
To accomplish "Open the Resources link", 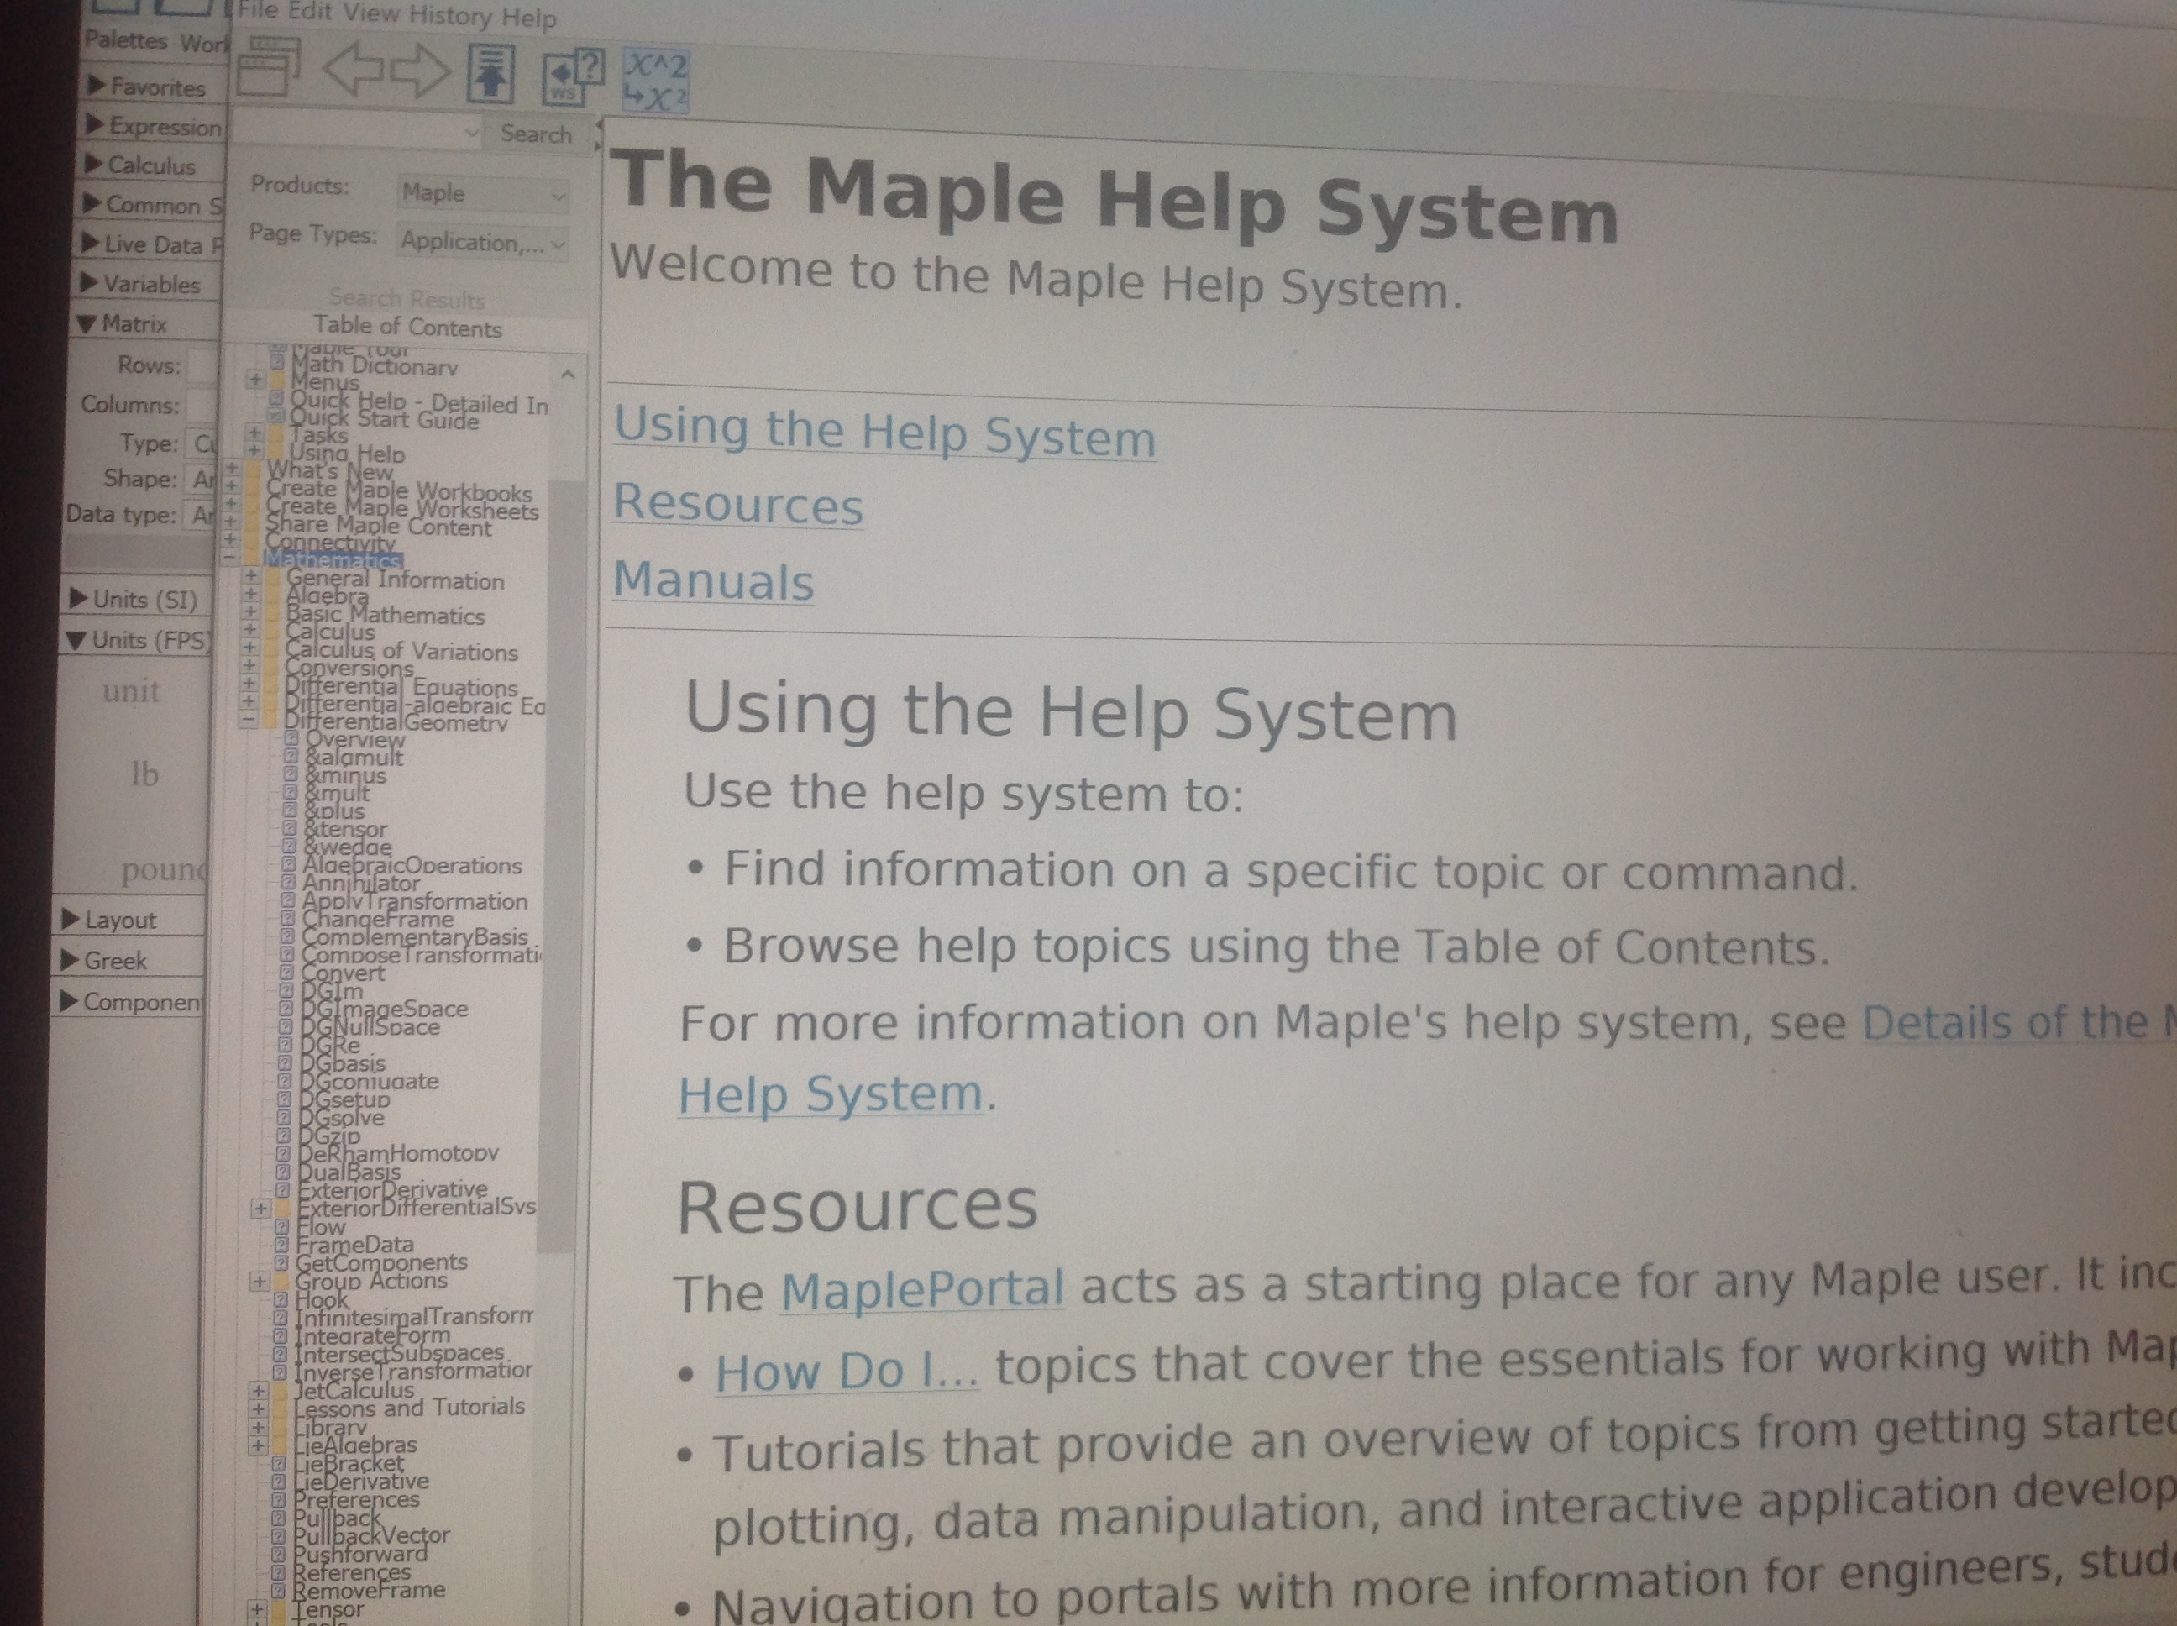I will click(738, 504).
